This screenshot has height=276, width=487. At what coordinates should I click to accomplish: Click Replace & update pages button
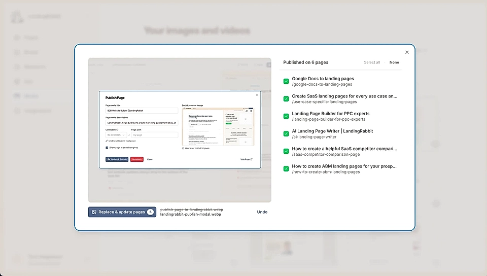122,212
